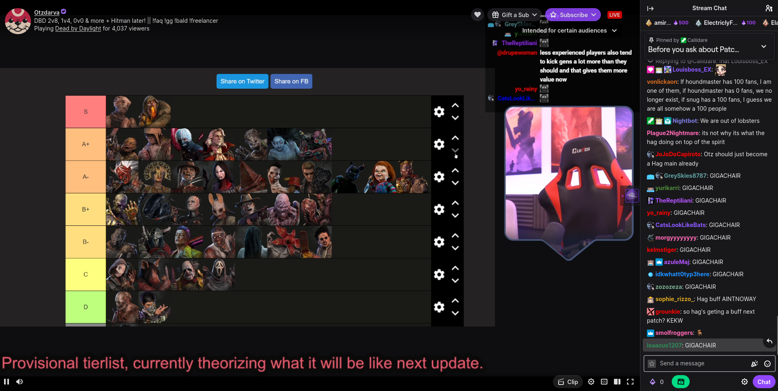Move the C tier row down
This screenshot has height=391, width=778.
(455, 281)
